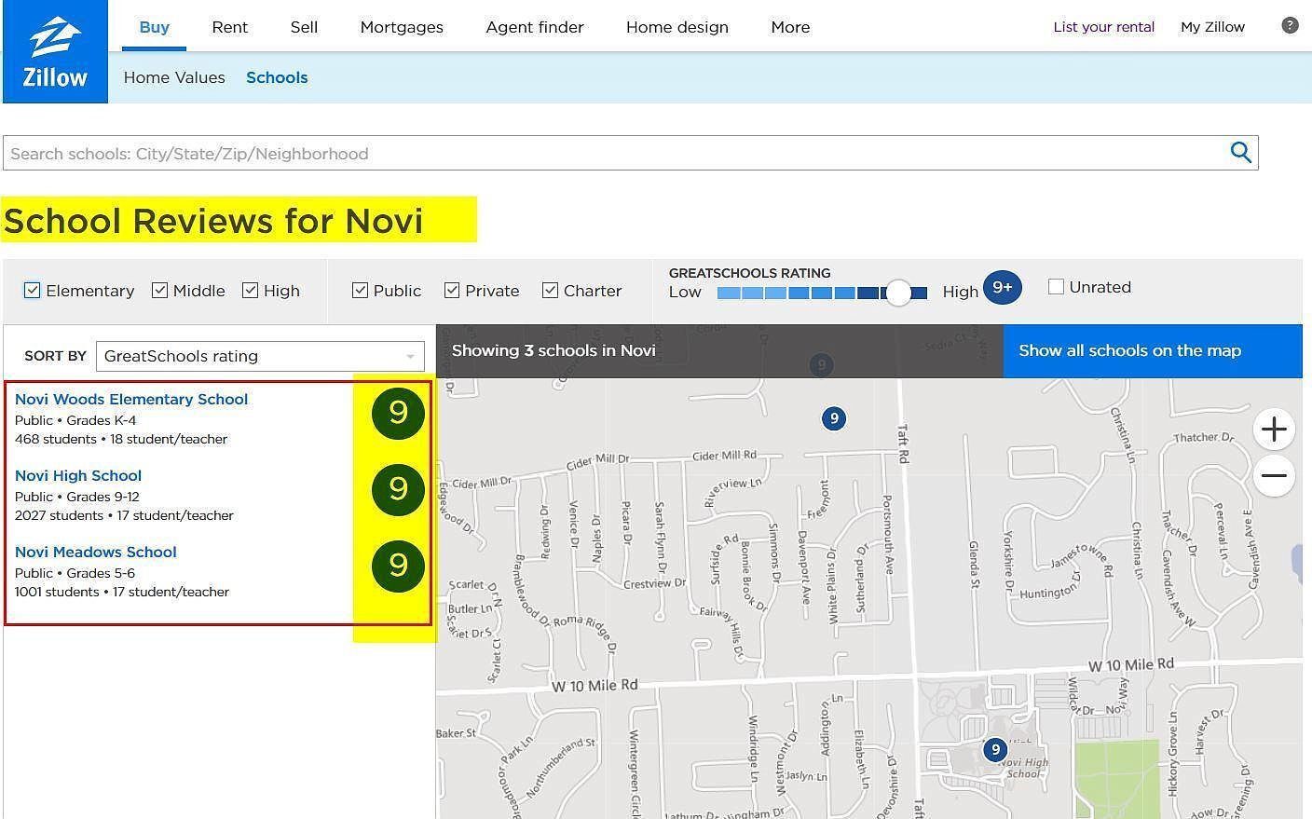
Task: Open the Rent tab
Action: pos(230,27)
